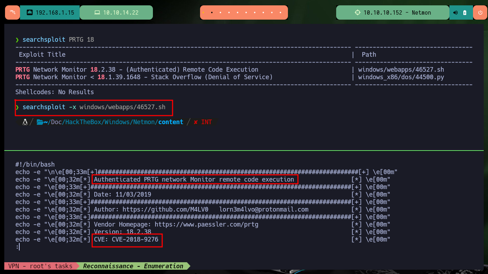Click the red X error icon before INT
Viewport: 488px width, 274px height.
pos(195,122)
